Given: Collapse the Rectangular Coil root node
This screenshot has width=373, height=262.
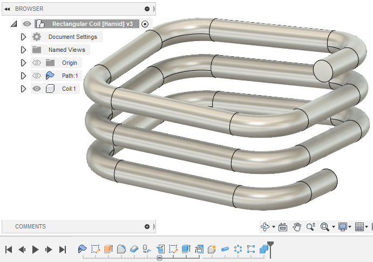Looking at the screenshot, I should pyautogui.click(x=13, y=24).
